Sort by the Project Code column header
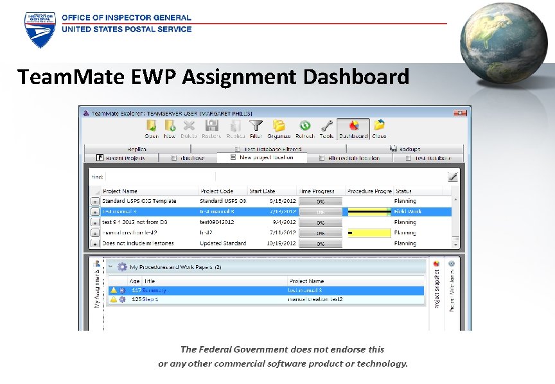 click(223, 191)
